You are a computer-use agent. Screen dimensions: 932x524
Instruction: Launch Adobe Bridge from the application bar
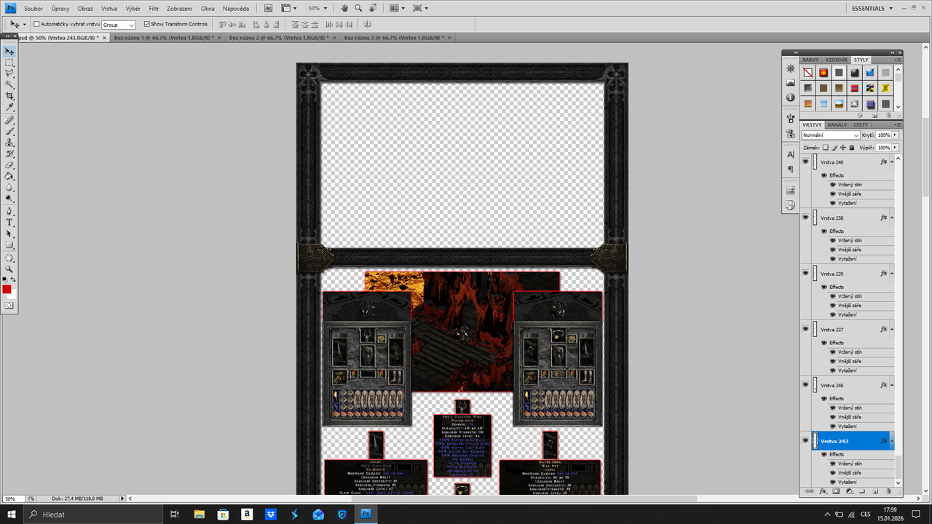268,8
